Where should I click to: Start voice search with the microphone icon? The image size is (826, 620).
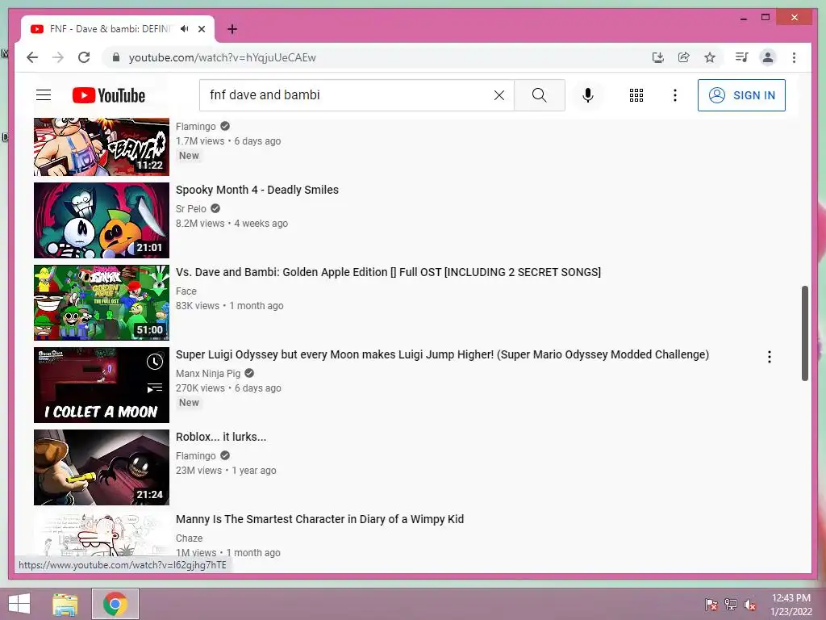588,95
